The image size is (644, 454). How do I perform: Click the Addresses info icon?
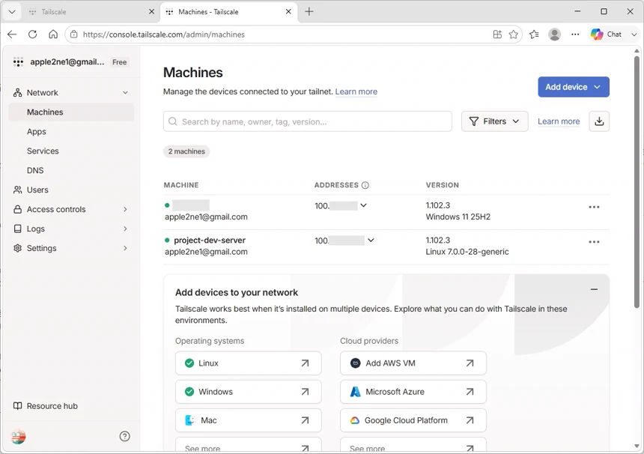[365, 185]
